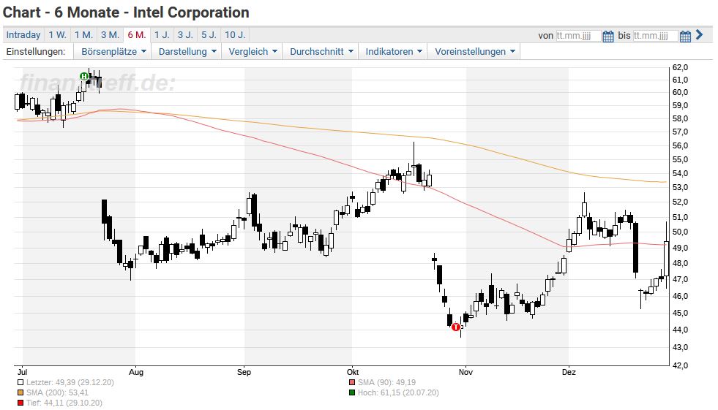718x410 pixels.
Task: Select the 1 J. time range tab
Action: 162,35
